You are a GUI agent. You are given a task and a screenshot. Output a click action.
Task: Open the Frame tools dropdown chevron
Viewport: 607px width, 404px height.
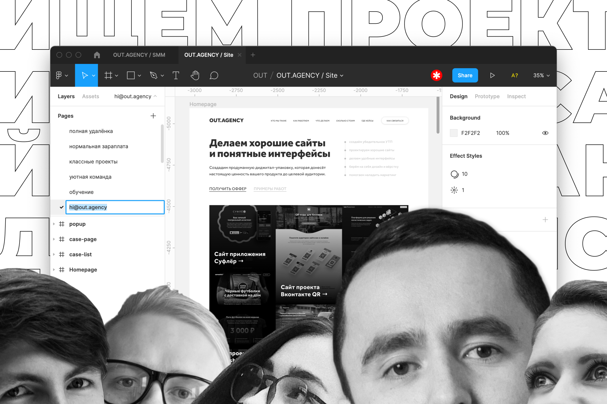tap(117, 75)
